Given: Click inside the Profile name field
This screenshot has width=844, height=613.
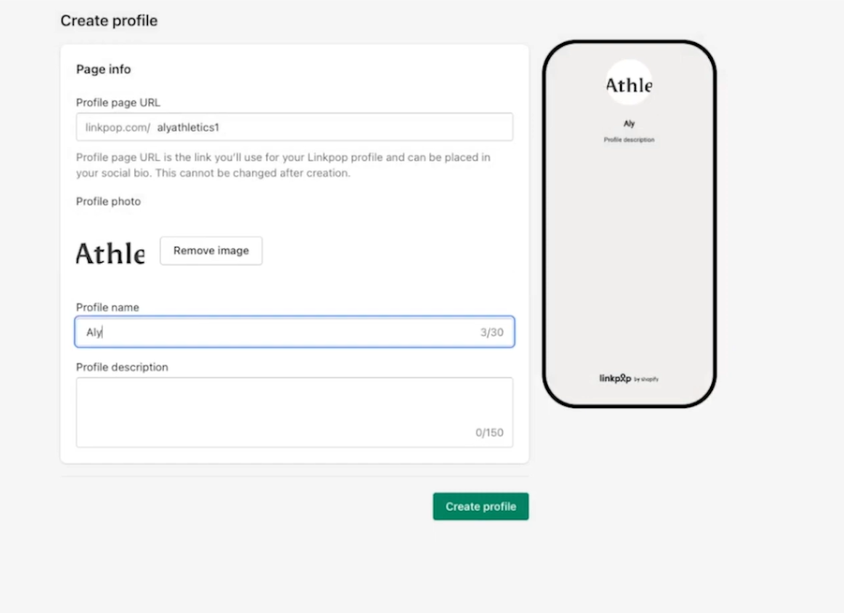Looking at the screenshot, I should tap(281, 331).
